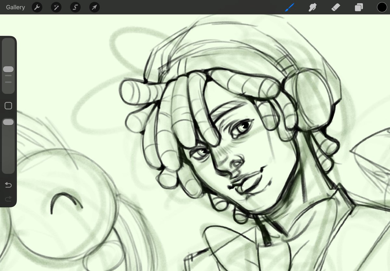Tap the brush opacity slider handle
The image size is (390, 271).
click(8, 122)
